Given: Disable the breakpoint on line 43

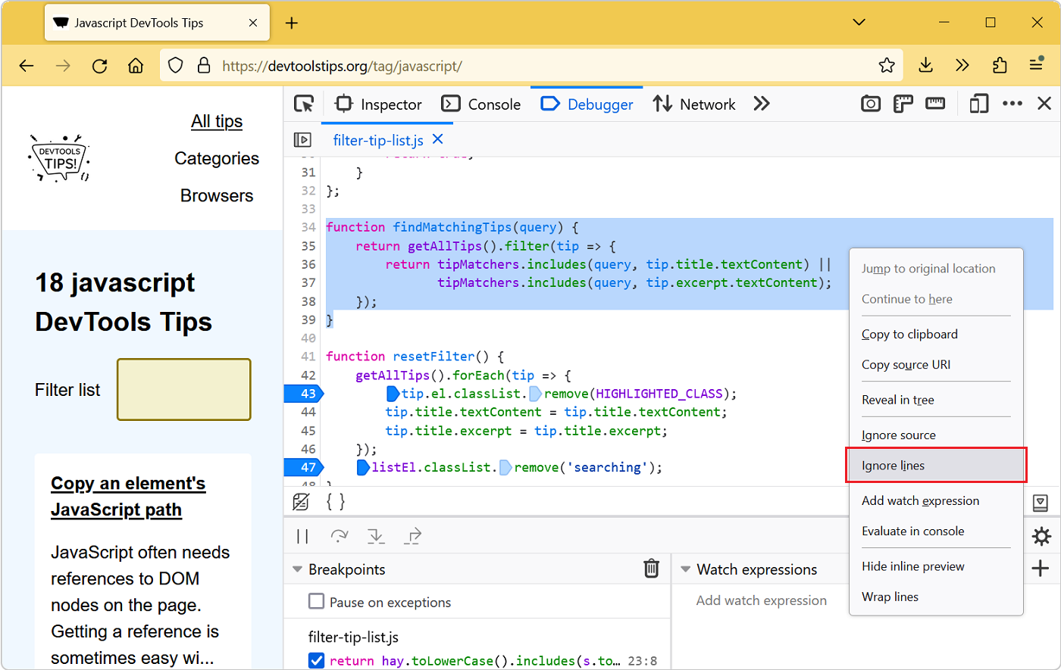Looking at the screenshot, I should [x=309, y=393].
